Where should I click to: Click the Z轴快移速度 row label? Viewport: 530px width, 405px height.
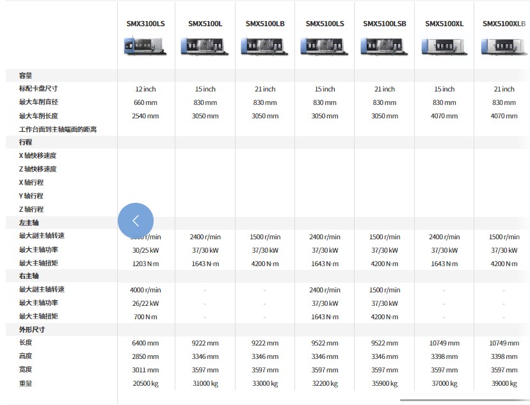click(38, 169)
